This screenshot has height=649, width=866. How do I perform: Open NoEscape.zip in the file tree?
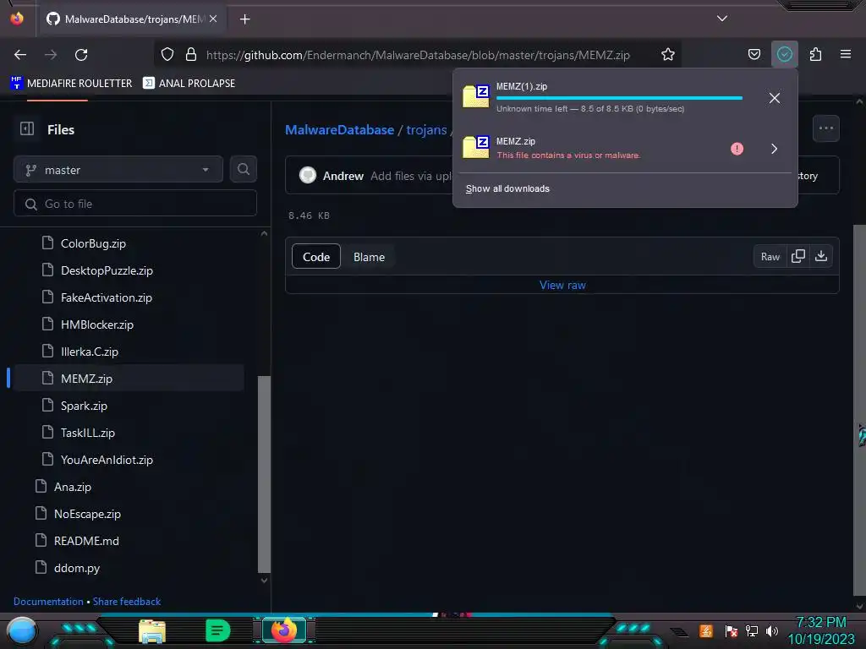(87, 514)
